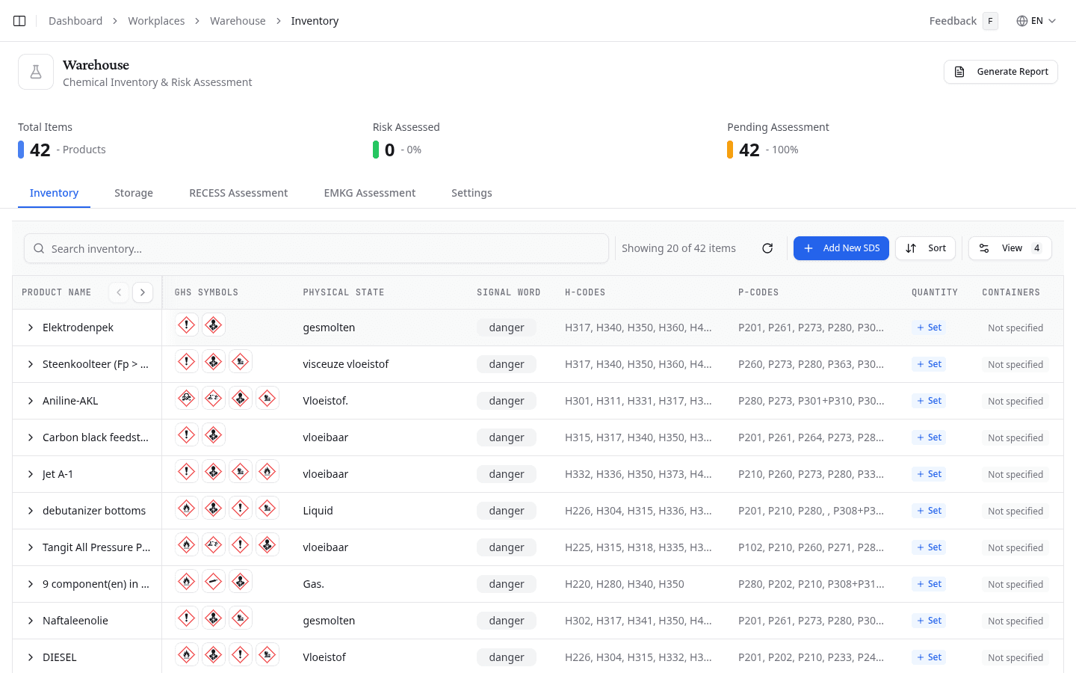Open the RECESS Assessment tab
This screenshot has width=1076, height=673.
(x=238, y=193)
